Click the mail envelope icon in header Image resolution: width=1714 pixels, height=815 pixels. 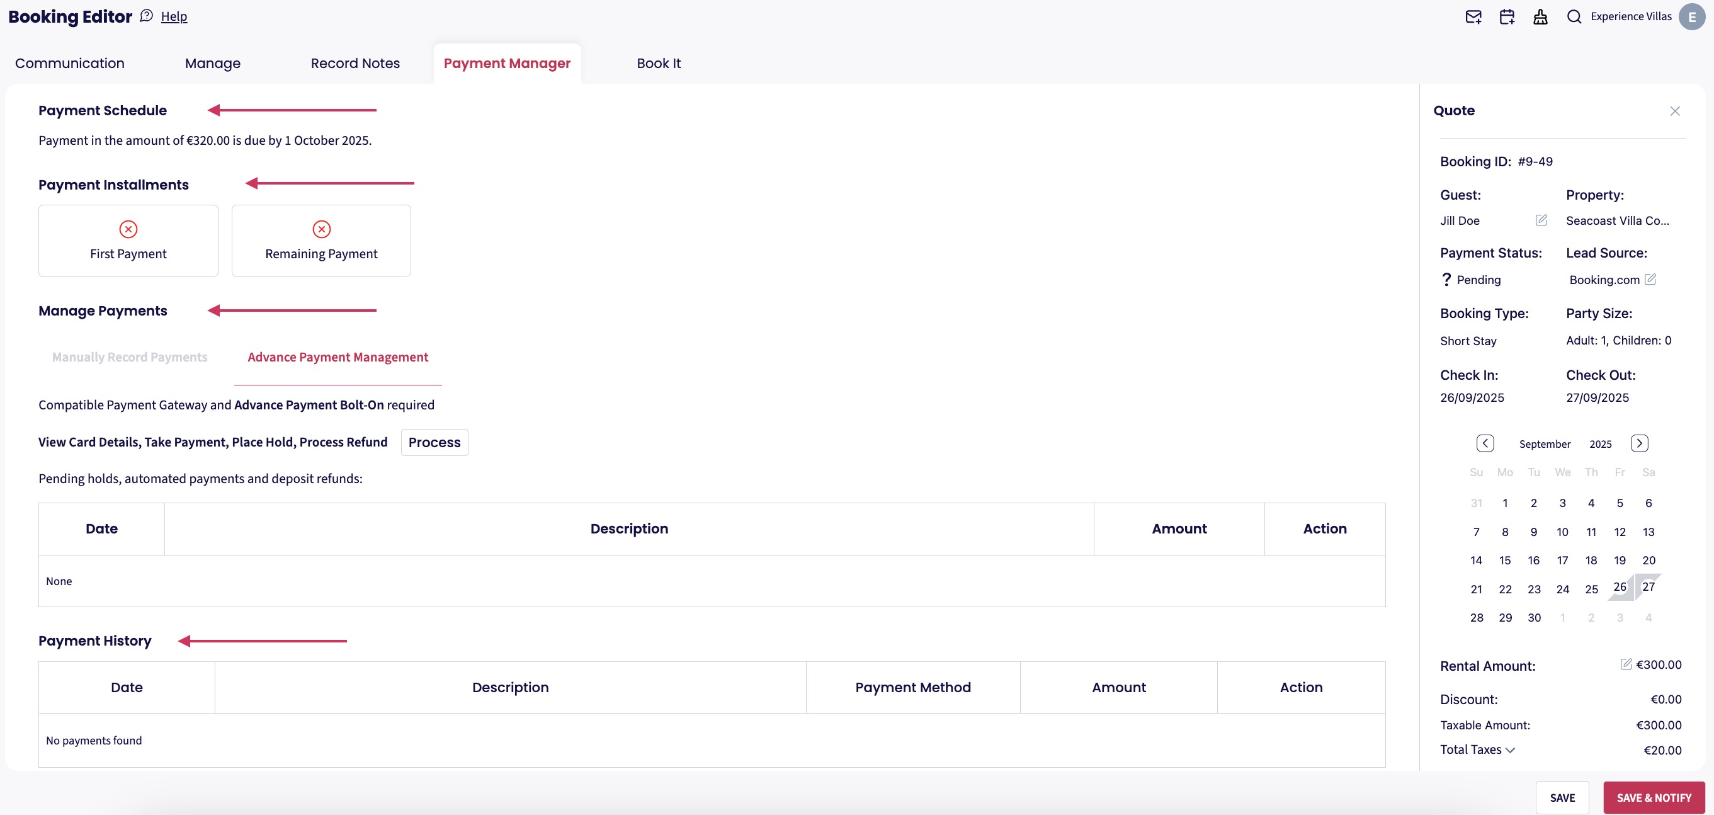(1473, 16)
